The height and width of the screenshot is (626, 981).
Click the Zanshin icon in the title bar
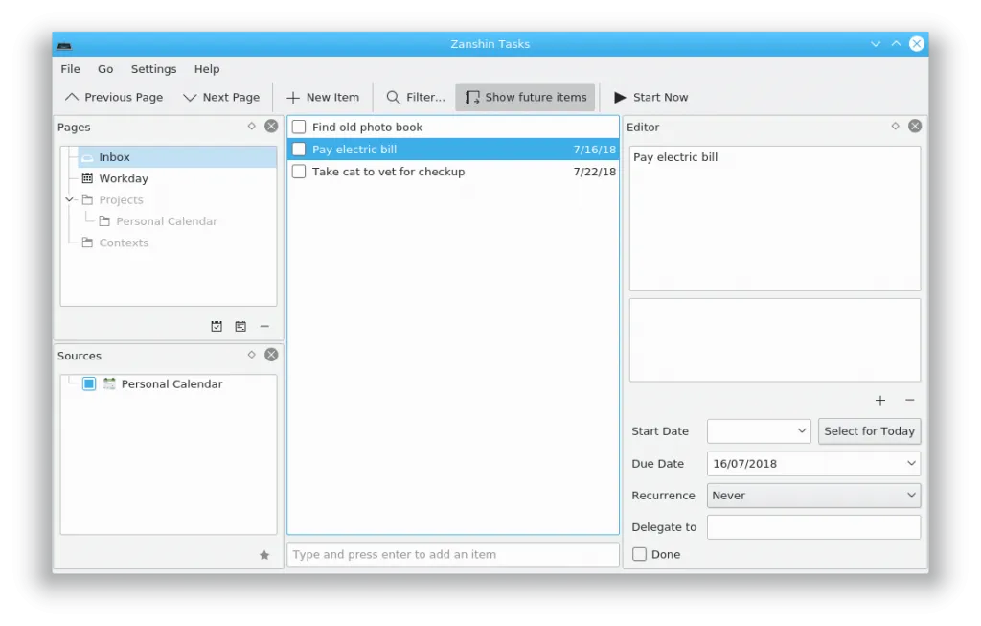coord(64,43)
